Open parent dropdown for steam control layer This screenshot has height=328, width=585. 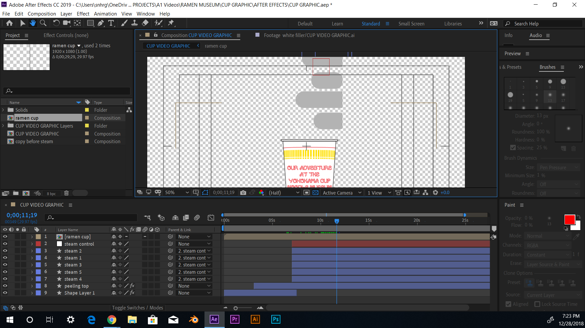194,244
